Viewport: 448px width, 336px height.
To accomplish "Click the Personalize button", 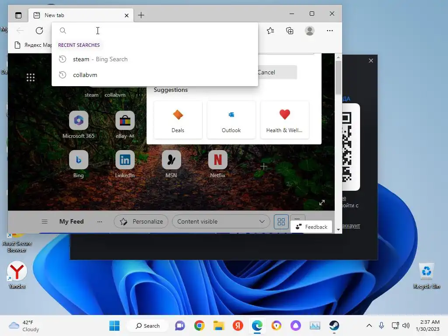I will coord(141,221).
